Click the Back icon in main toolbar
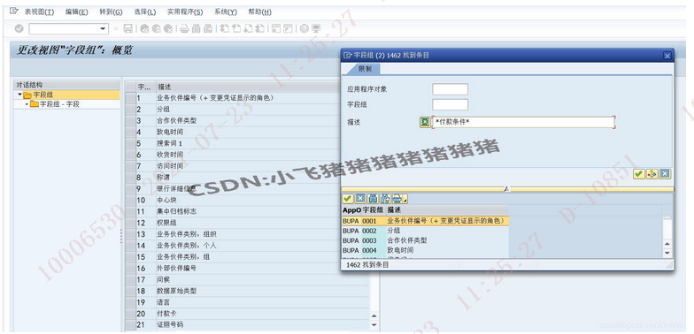Viewport: 694px width, 334px height. 145,28
